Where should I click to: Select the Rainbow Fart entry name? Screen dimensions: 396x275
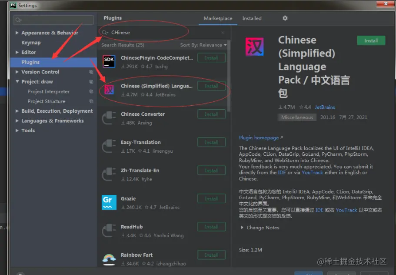[x=136, y=255]
